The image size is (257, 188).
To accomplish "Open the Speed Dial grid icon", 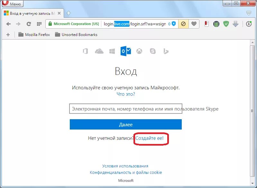I will (39, 24).
